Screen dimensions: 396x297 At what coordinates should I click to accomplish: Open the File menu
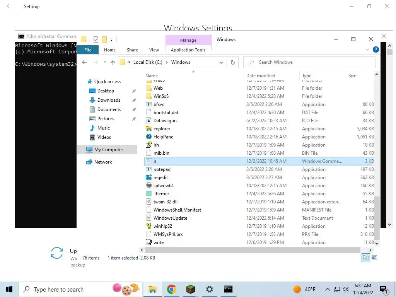pyautogui.click(x=88, y=50)
